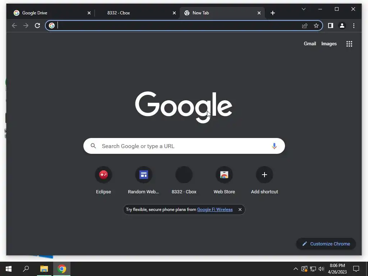Dismiss the Google Fi promo message
Screen dimensions: 368x276
tap(240, 210)
